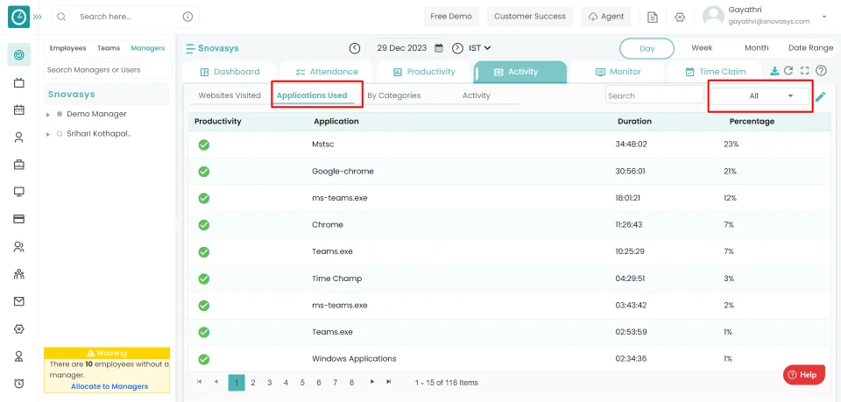
Task: Go to last page arrow
Action: (x=389, y=382)
